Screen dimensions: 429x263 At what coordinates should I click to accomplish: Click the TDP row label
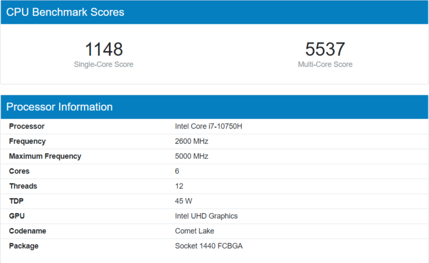tap(16, 201)
